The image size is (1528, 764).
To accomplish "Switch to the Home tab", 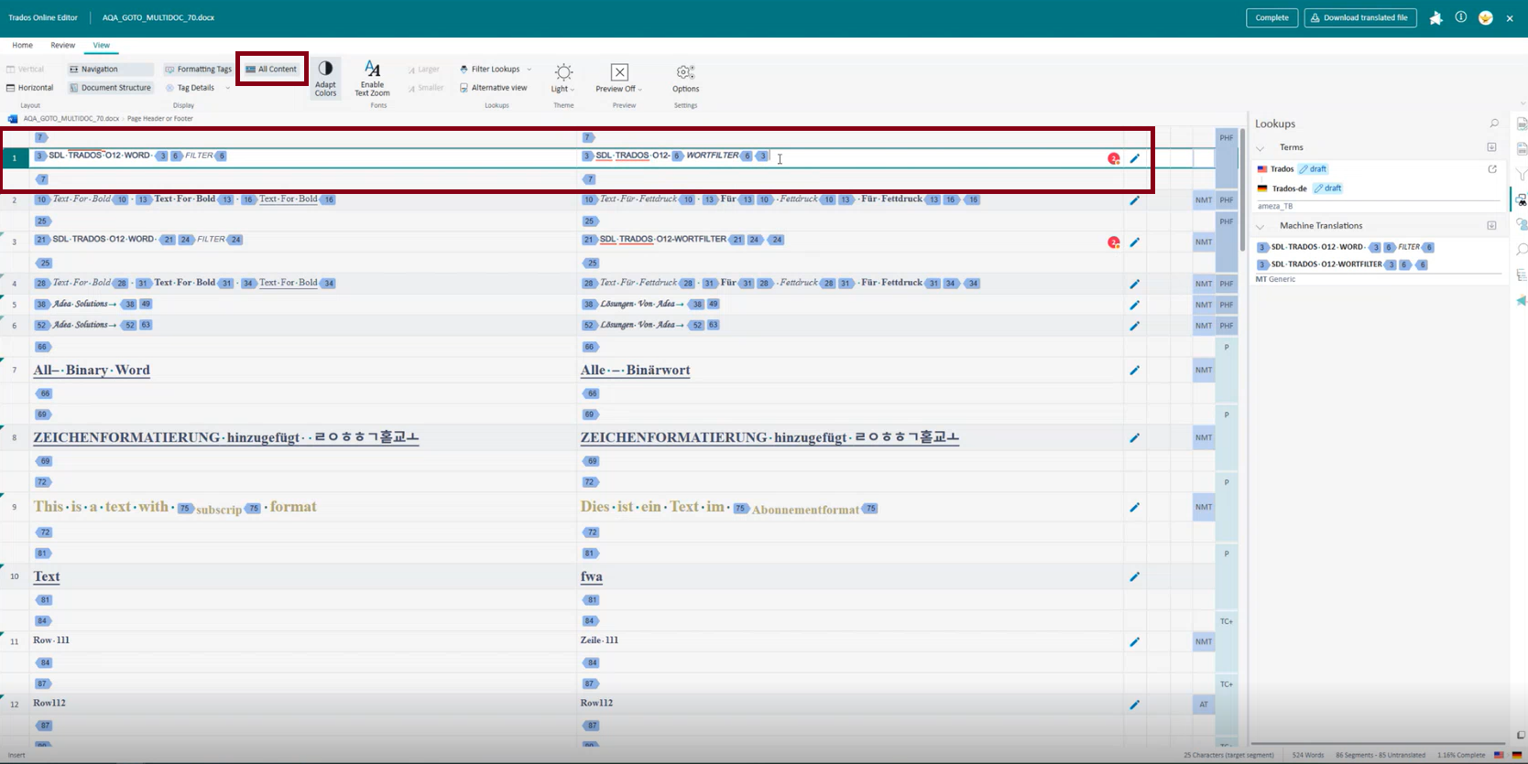I will 22,45.
